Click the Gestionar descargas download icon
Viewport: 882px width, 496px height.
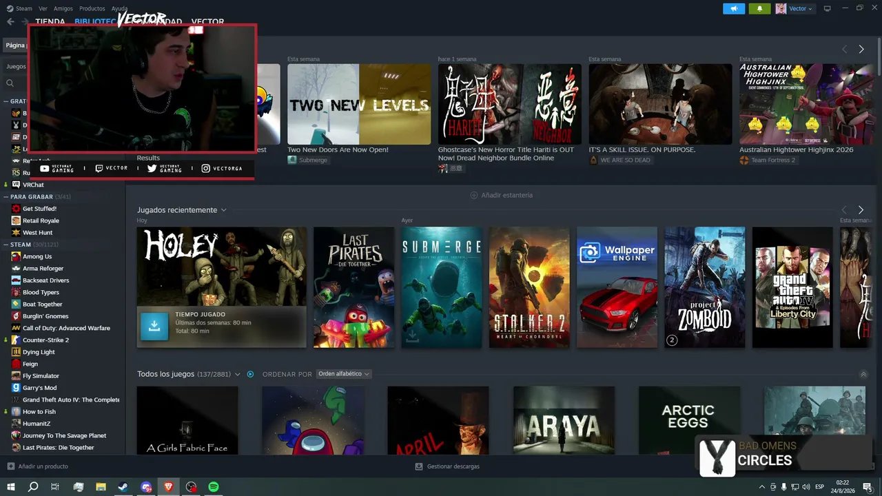click(x=419, y=466)
